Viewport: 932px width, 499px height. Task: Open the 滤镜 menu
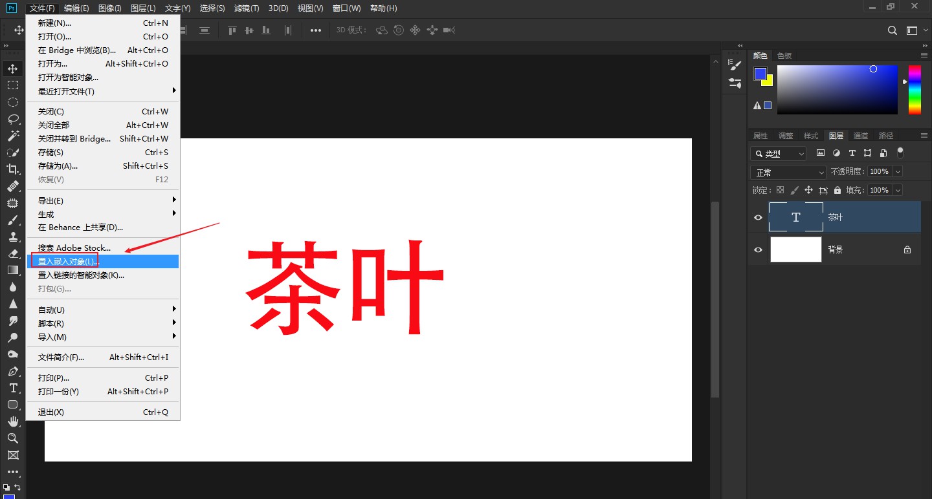click(246, 8)
